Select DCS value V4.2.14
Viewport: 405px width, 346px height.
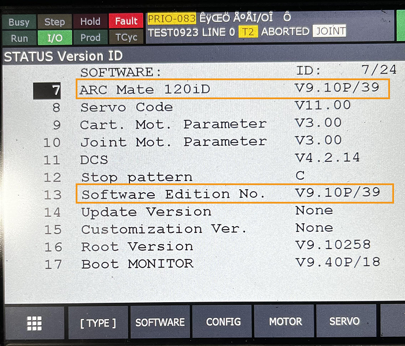(327, 157)
